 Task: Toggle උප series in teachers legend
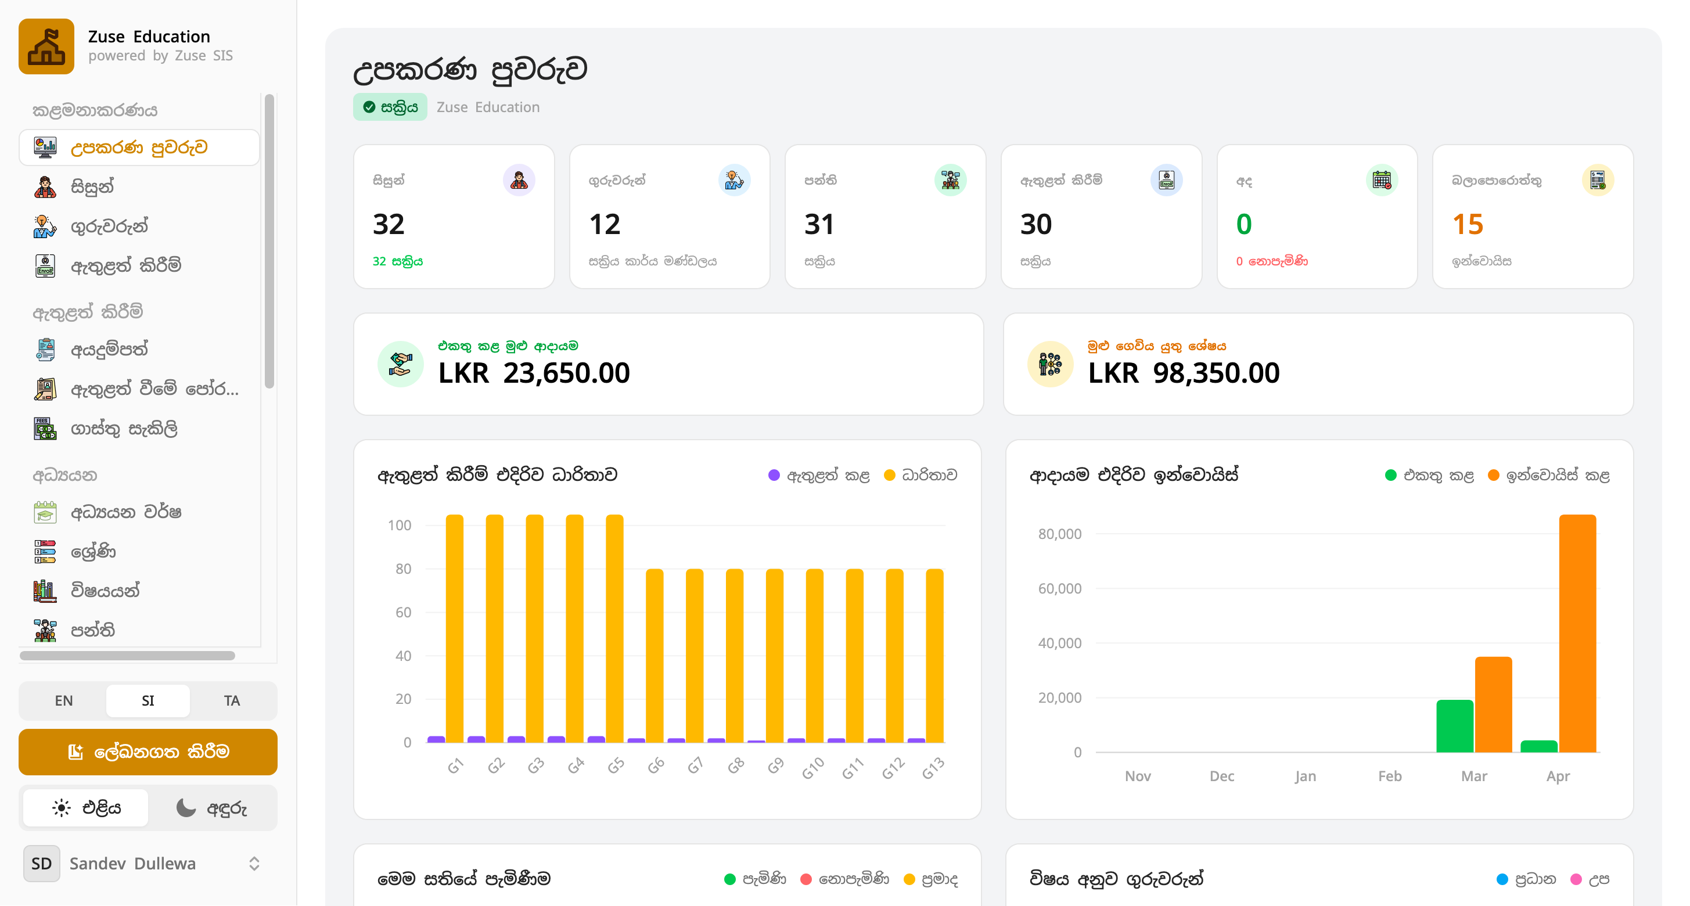click(x=1590, y=879)
